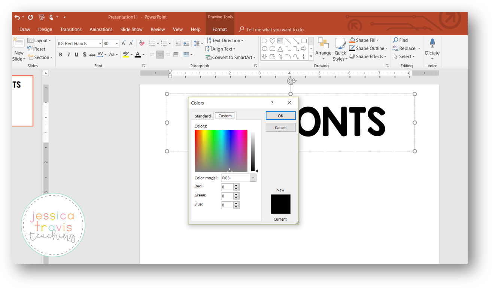Expand the shapes gallery More arrow
Viewport: 492px width, 288px height.
pos(311,57)
